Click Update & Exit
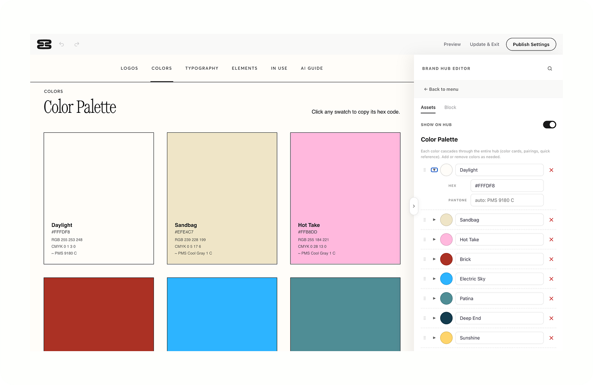Screen dimensions: 593x385 point(484,44)
